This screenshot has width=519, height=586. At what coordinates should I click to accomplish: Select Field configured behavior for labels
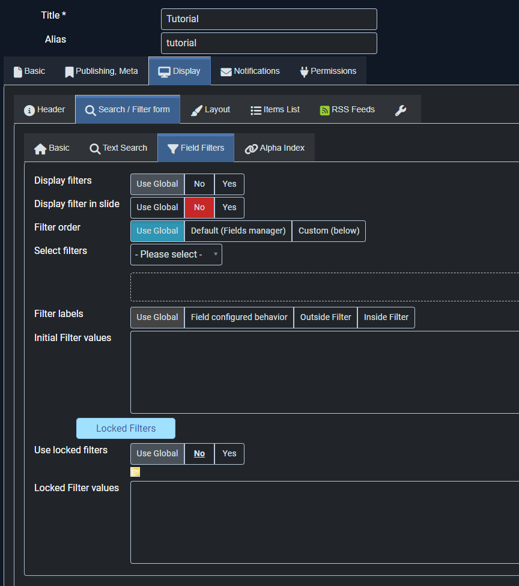239,317
